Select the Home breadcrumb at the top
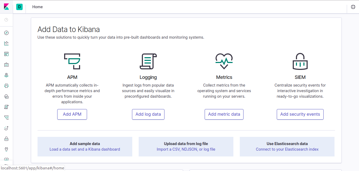 37,7
